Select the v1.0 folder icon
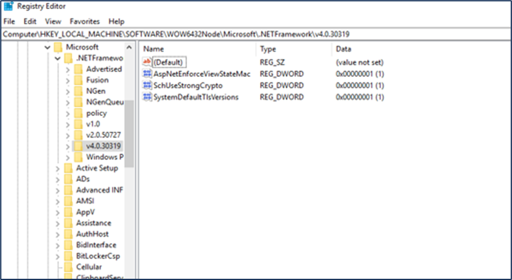The image size is (512, 280). click(x=78, y=124)
